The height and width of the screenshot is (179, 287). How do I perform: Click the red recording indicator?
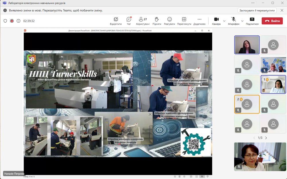[x=12, y=21]
